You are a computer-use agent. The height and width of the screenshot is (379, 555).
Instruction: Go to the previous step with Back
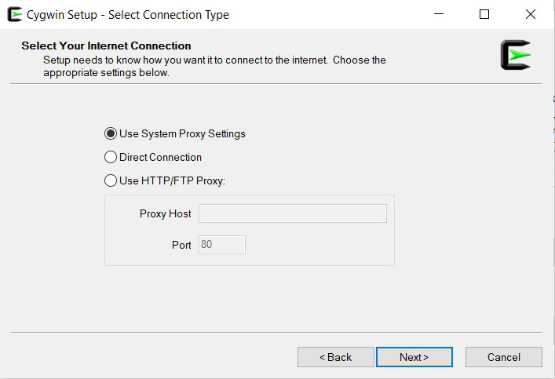pos(335,357)
